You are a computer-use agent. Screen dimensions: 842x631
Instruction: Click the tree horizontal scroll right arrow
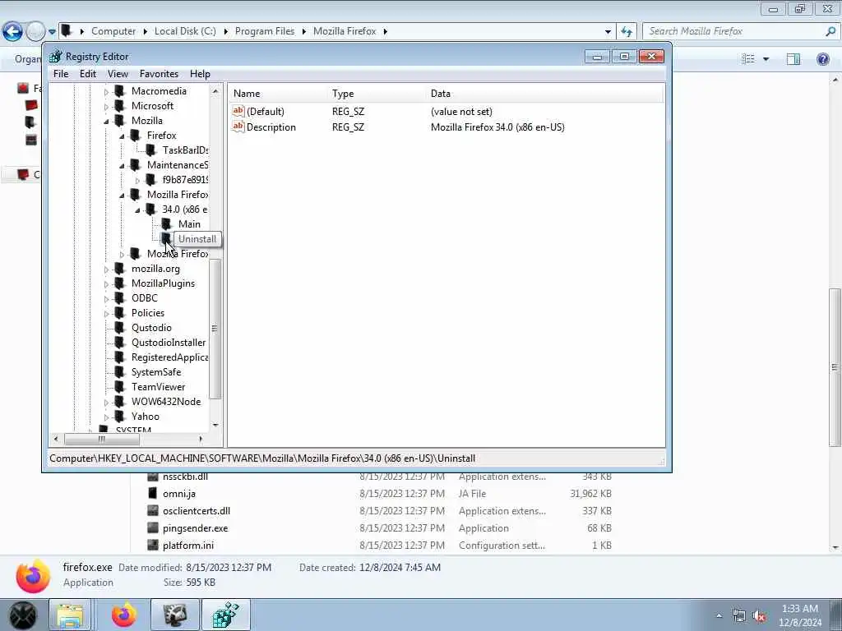coord(201,439)
